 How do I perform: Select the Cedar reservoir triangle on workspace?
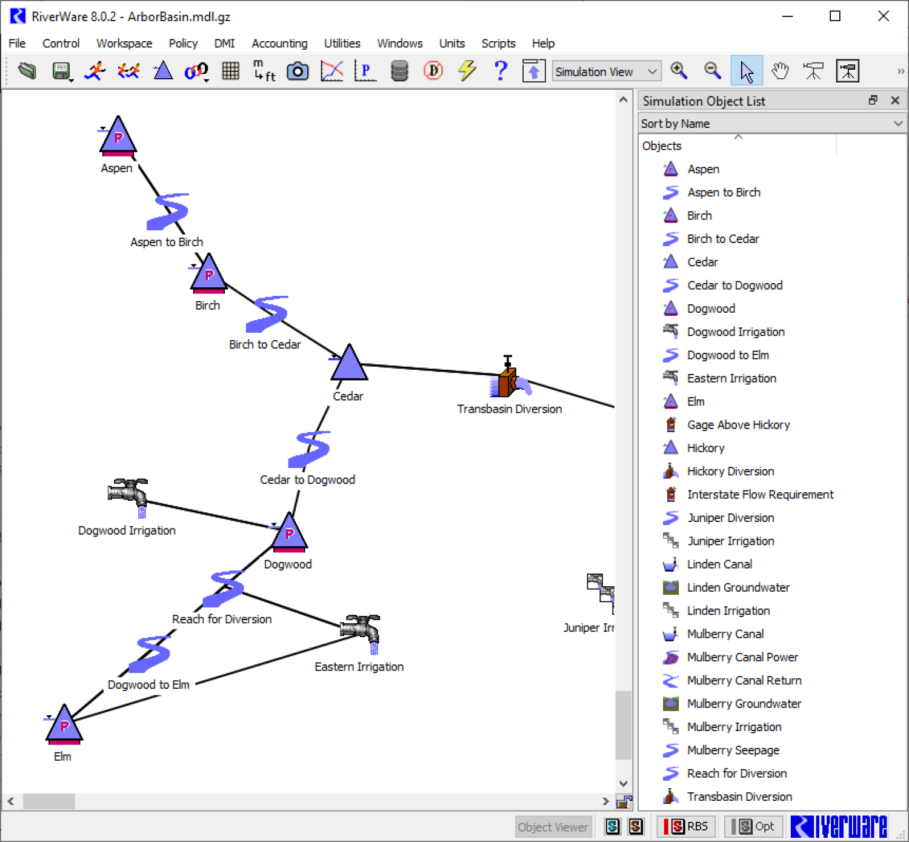tap(349, 363)
